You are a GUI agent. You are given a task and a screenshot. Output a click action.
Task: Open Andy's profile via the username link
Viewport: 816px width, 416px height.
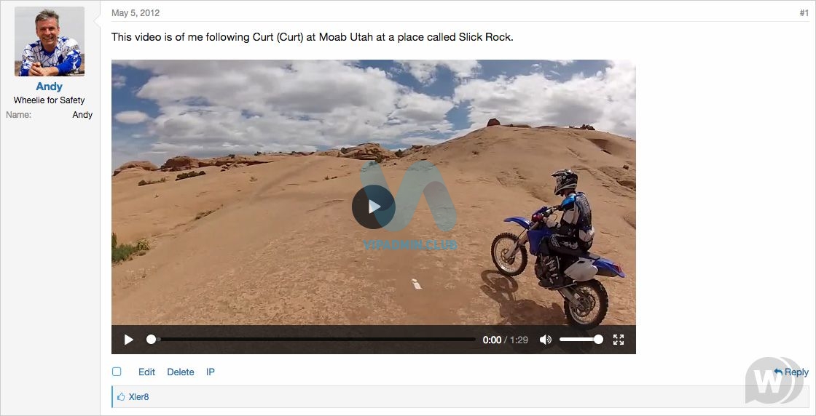[x=49, y=87]
